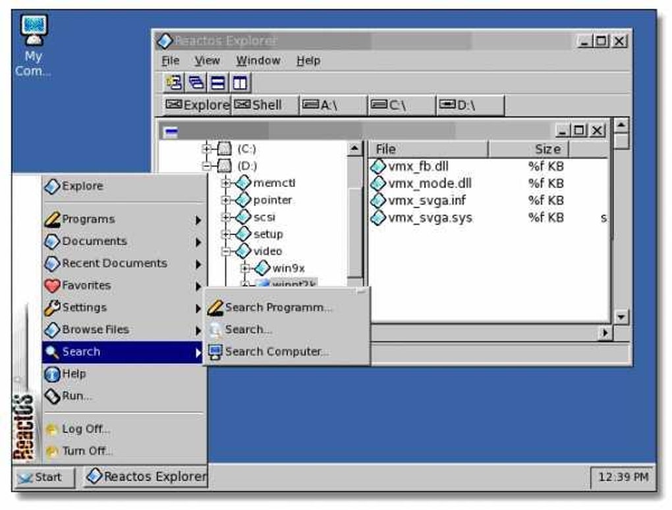Open the File menu
Viewport: 672px width, 510px height.
point(170,61)
